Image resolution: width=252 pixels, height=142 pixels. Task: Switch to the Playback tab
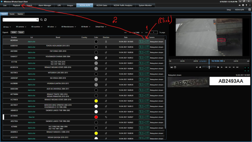[16, 6]
